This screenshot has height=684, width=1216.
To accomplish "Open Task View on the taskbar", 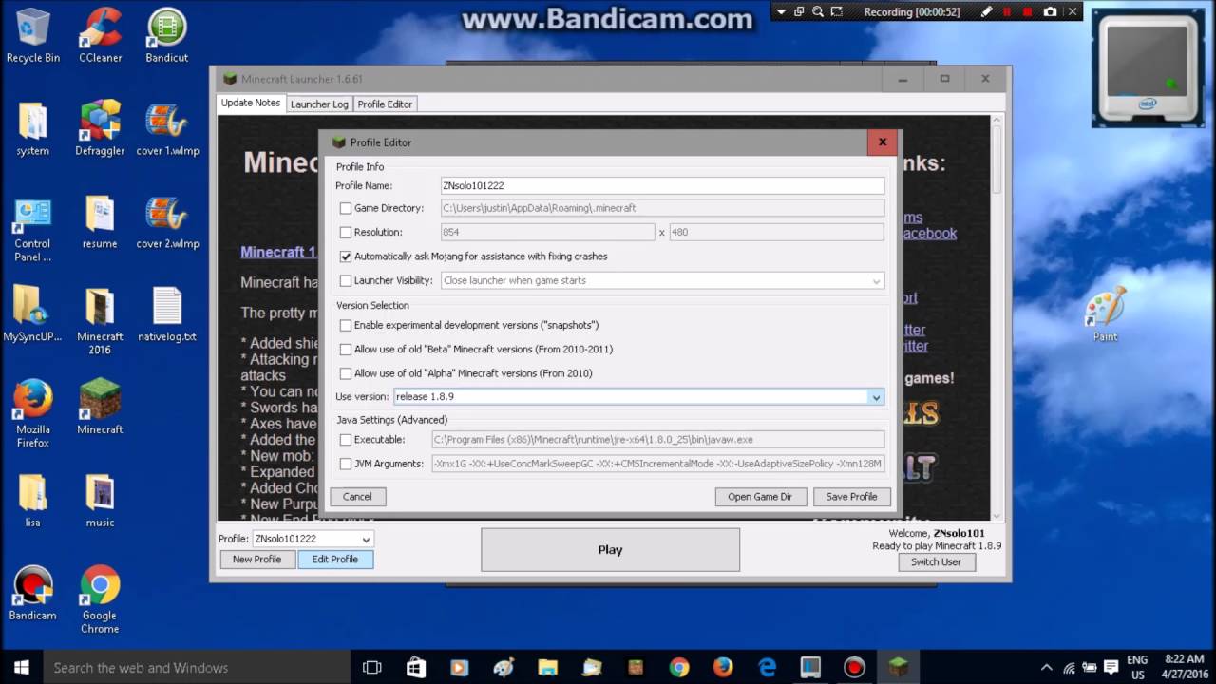I will tap(372, 667).
